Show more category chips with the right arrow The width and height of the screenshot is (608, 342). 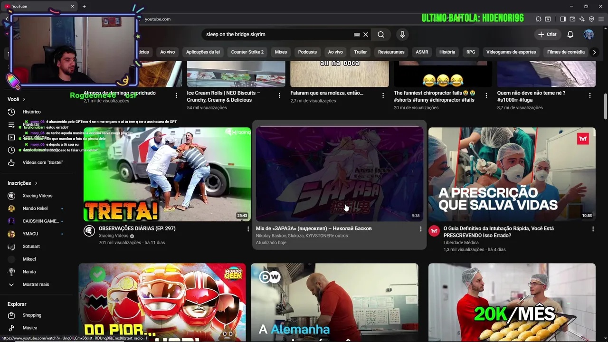[x=594, y=52]
